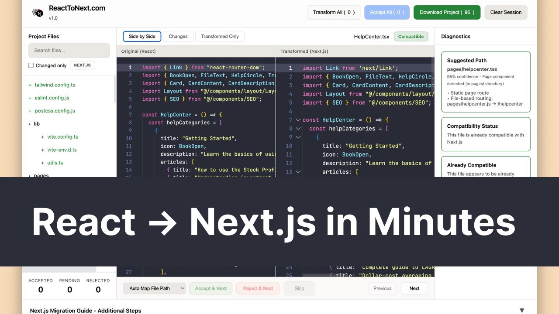The image size is (559, 314).
Task: Focus the Search files input
Action: 69,51
